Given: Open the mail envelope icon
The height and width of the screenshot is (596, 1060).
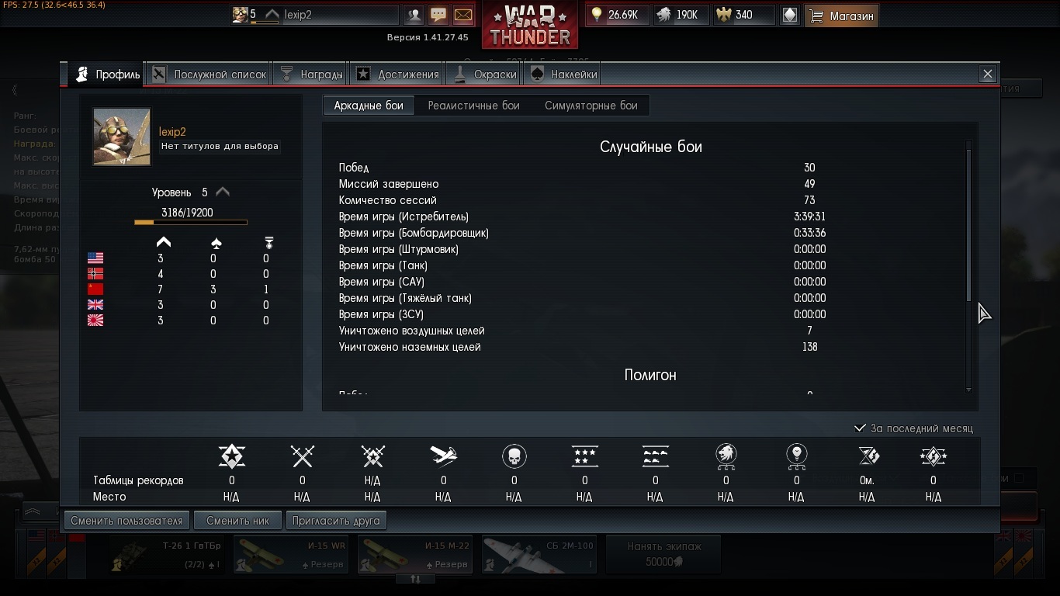Looking at the screenshot, I should (x=462, y=15).
